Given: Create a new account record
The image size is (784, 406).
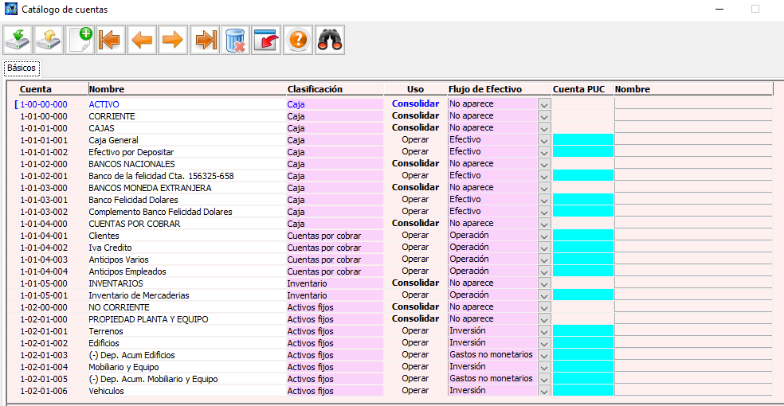Looking at the screenshot, I should coord(80,40).
